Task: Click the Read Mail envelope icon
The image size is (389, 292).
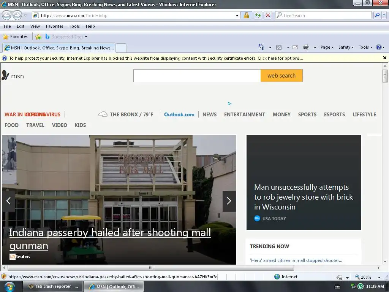Action: pos(295,47)
